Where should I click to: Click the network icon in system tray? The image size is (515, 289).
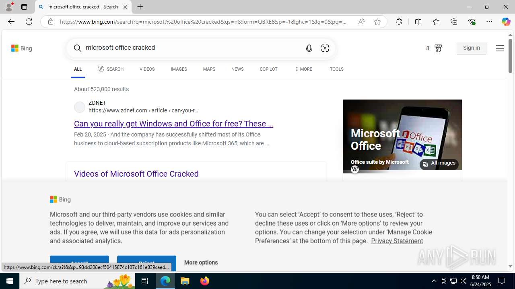(x=453, y=281)
